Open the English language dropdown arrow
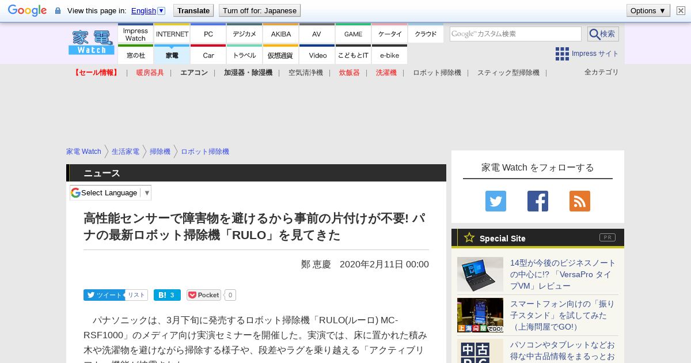The image size is (691, 363). point(161,10)
